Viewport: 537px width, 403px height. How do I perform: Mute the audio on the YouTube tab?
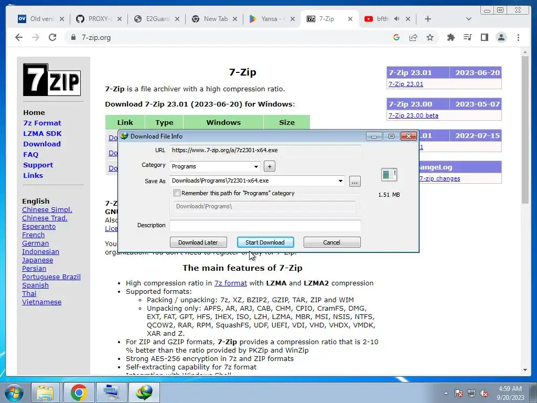tap(396, 19)
